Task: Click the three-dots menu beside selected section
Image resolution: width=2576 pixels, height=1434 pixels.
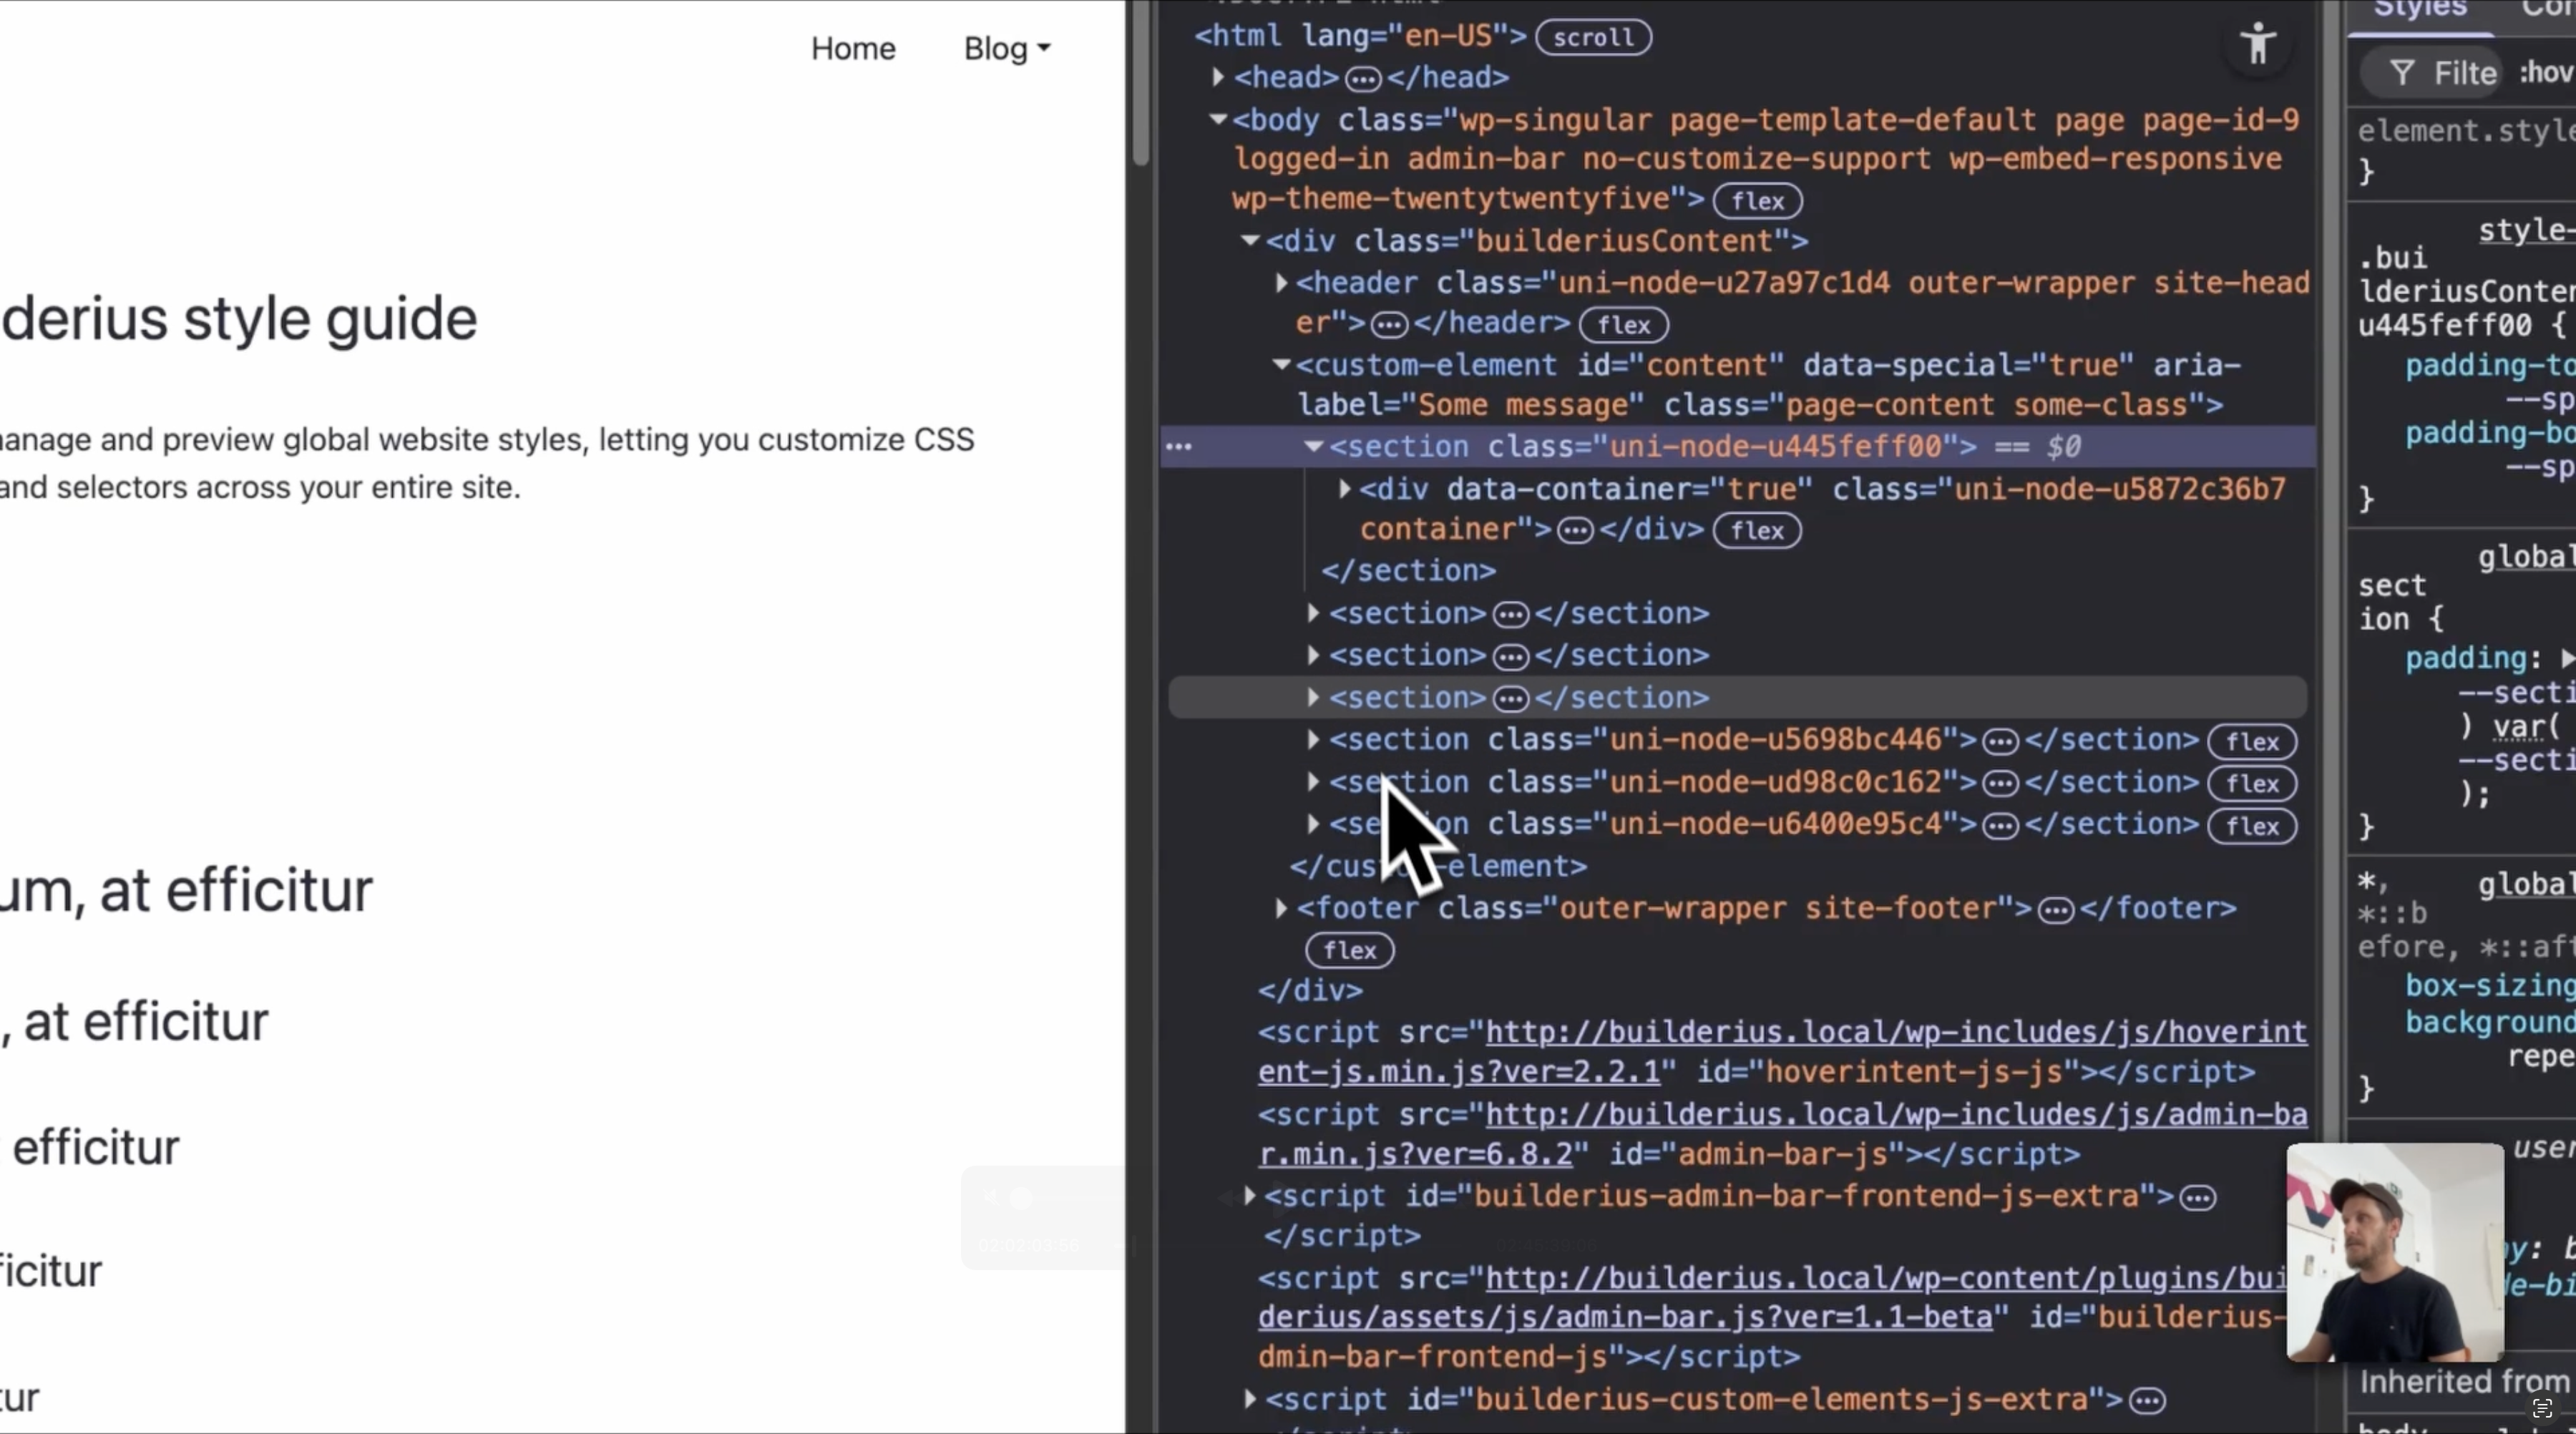Action: coord(1179,447)
